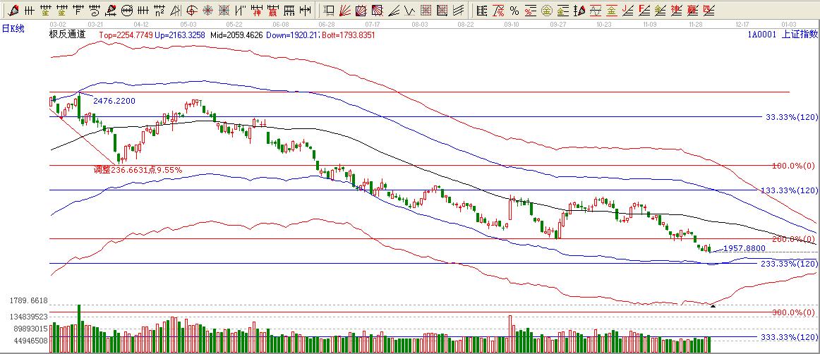Click the 调整236.6631点9.55% annotation text
The image size is (820, 354).
coord(138,170)
